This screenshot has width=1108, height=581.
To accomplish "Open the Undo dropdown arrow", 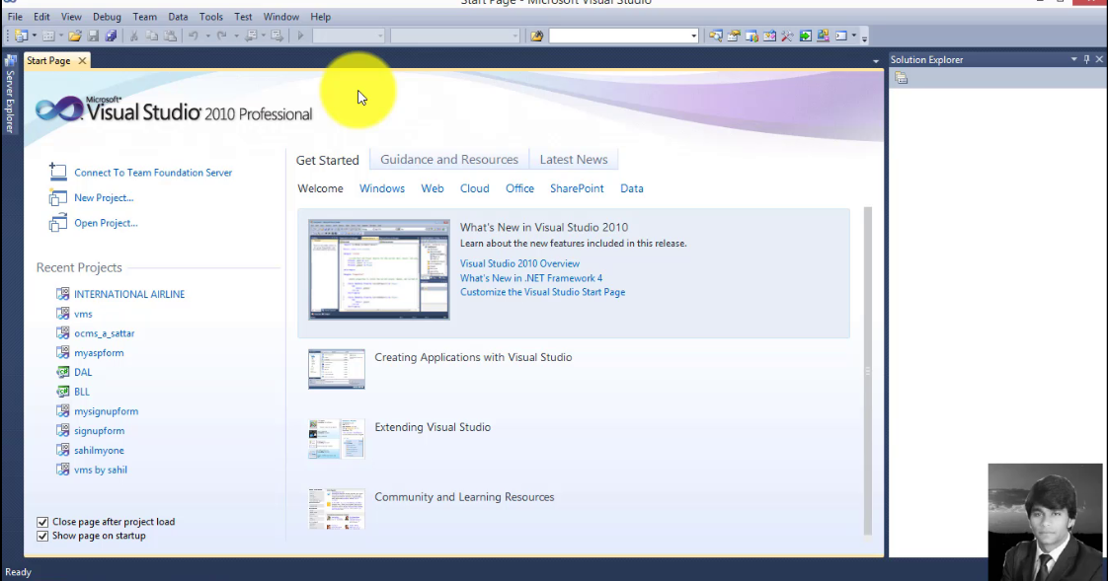I will pos(208,36).
